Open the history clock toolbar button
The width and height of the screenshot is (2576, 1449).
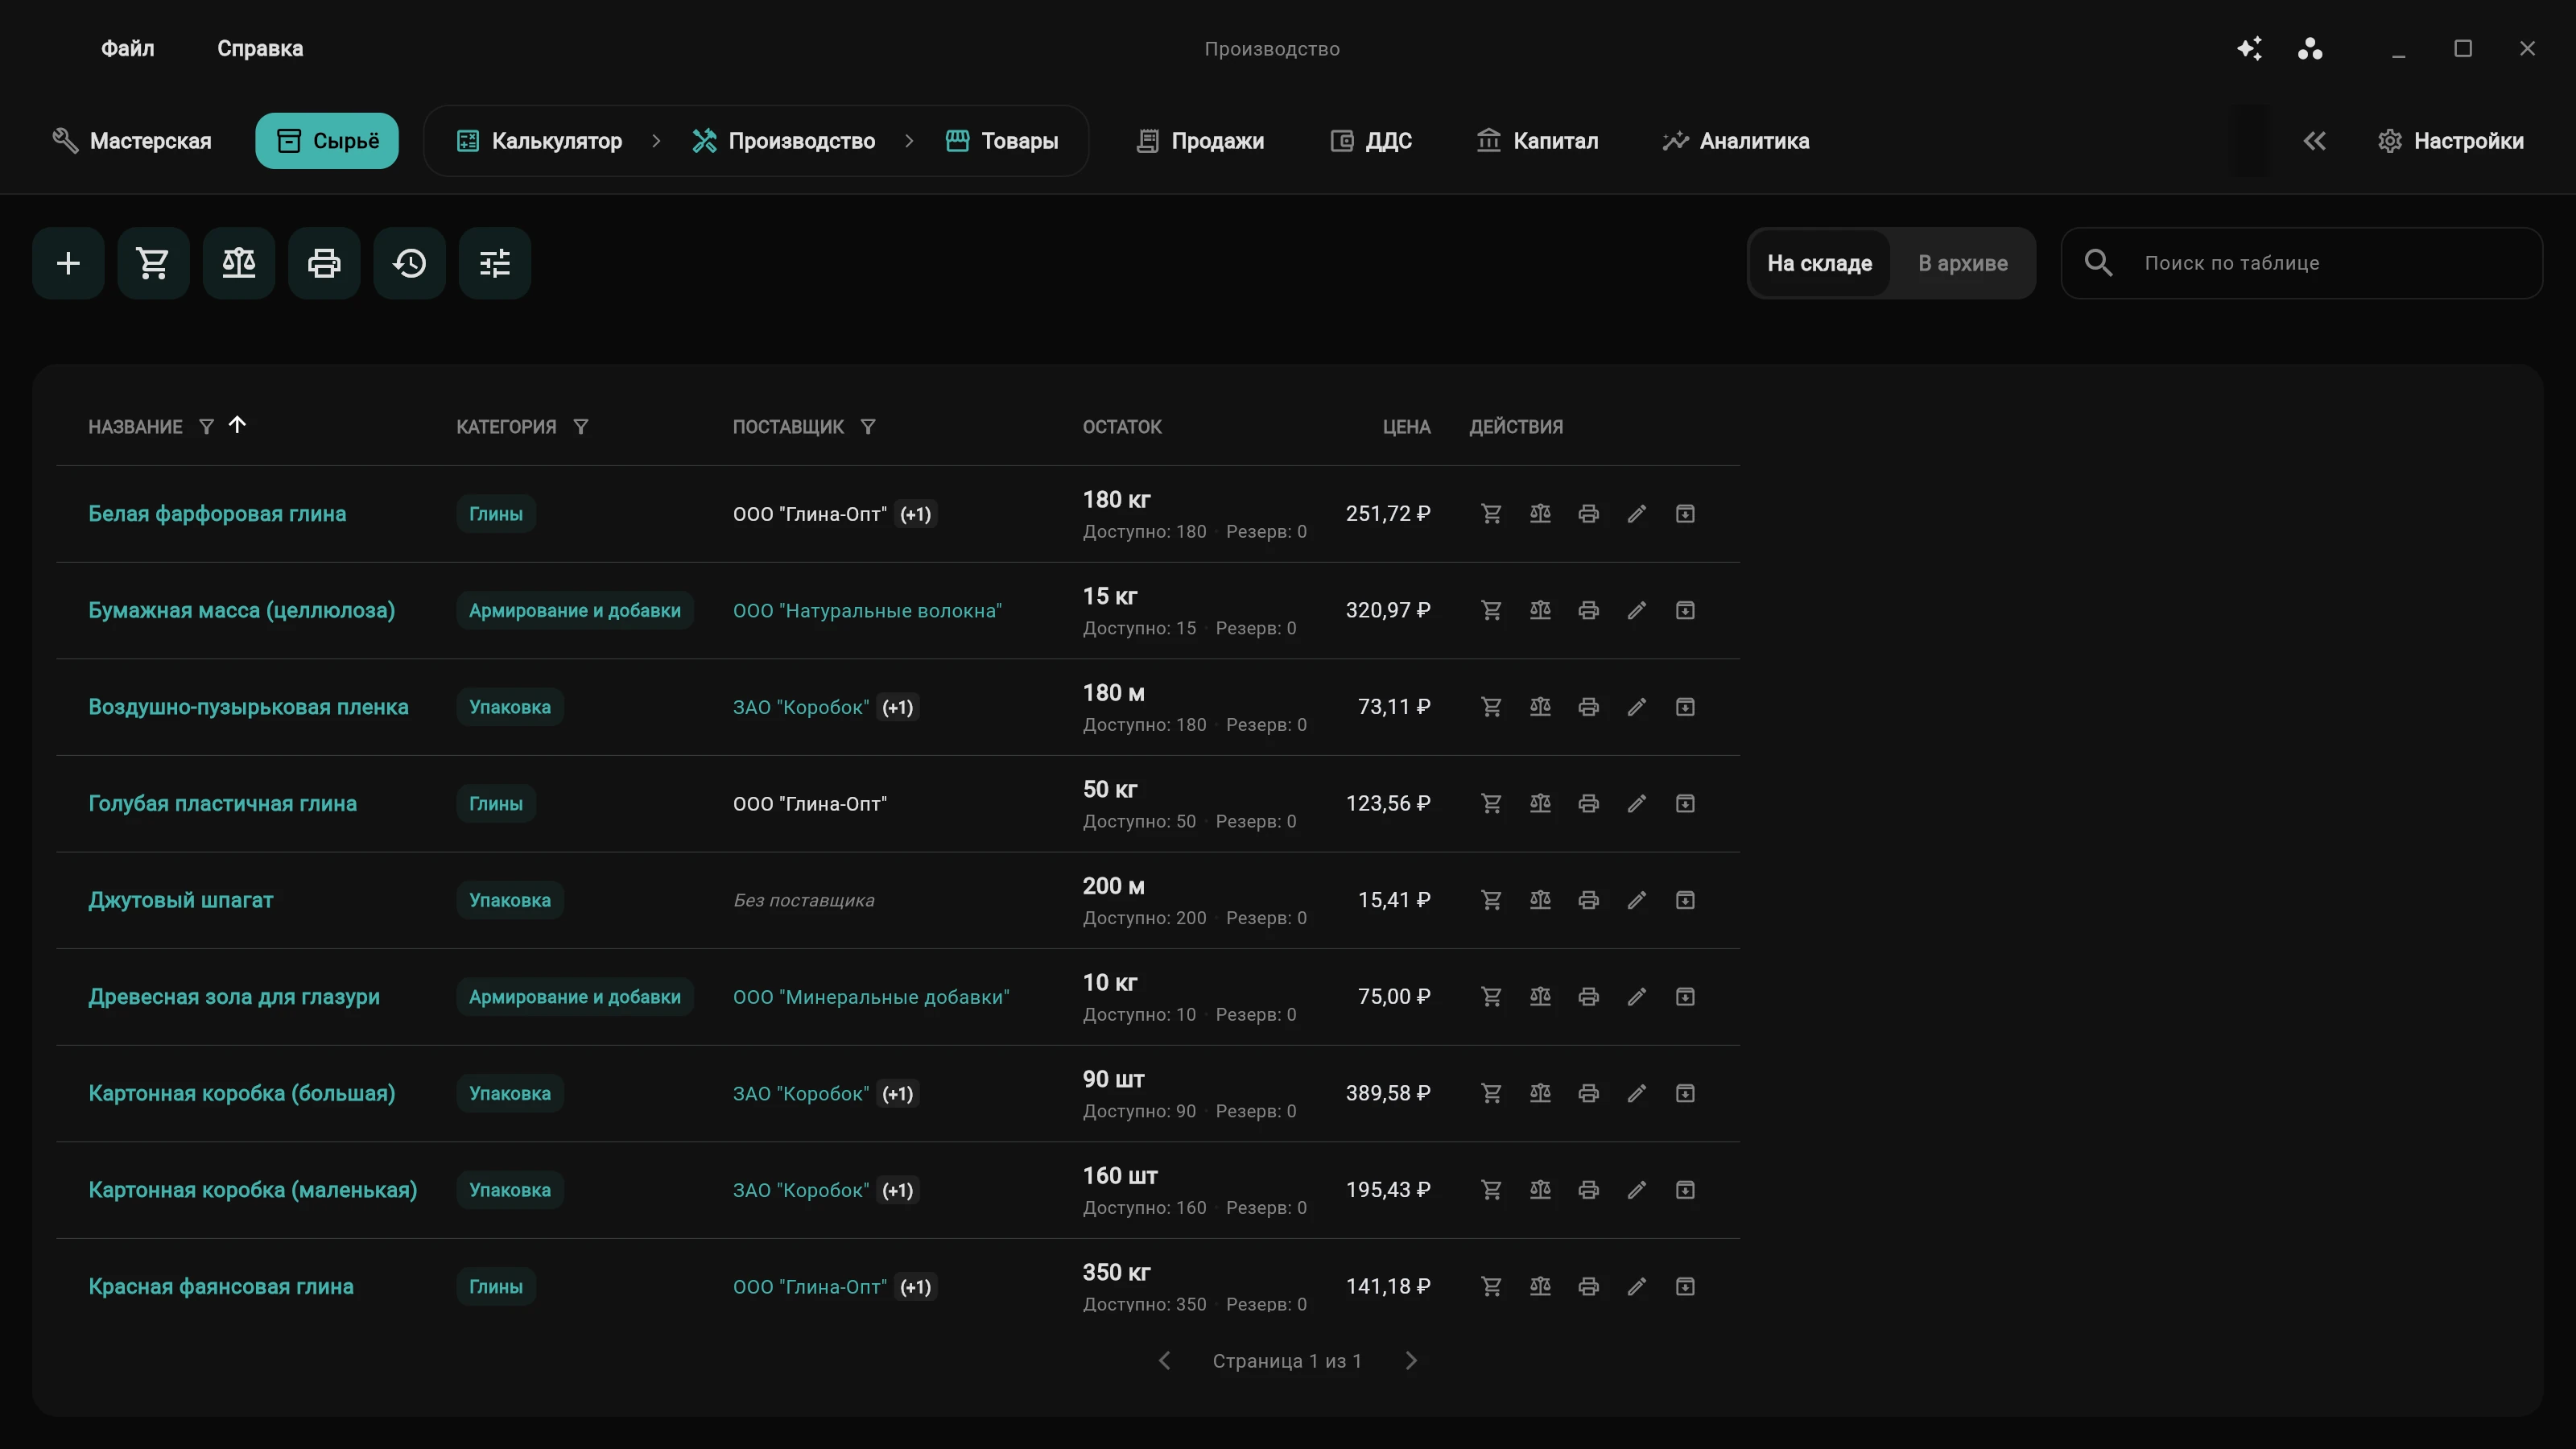click(x=410, y=263)
